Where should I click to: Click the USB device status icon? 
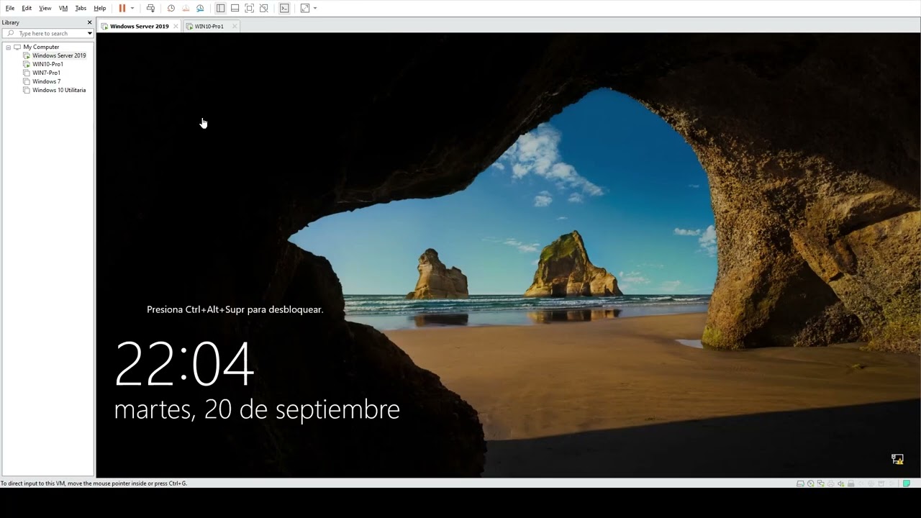pos(850,483)
